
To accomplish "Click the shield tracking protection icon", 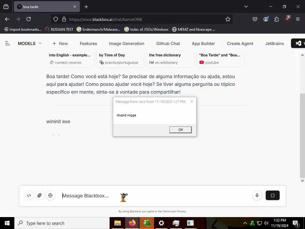I will click(x=56, y=19).
